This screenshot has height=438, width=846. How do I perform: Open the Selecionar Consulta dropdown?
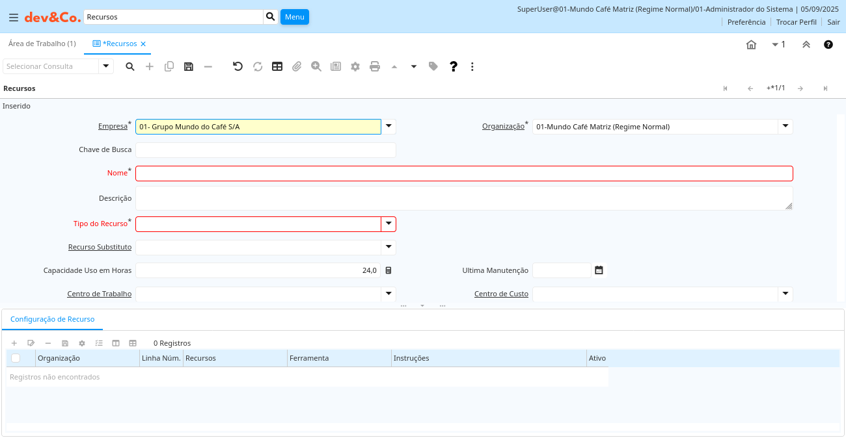(x=106, y=66)
